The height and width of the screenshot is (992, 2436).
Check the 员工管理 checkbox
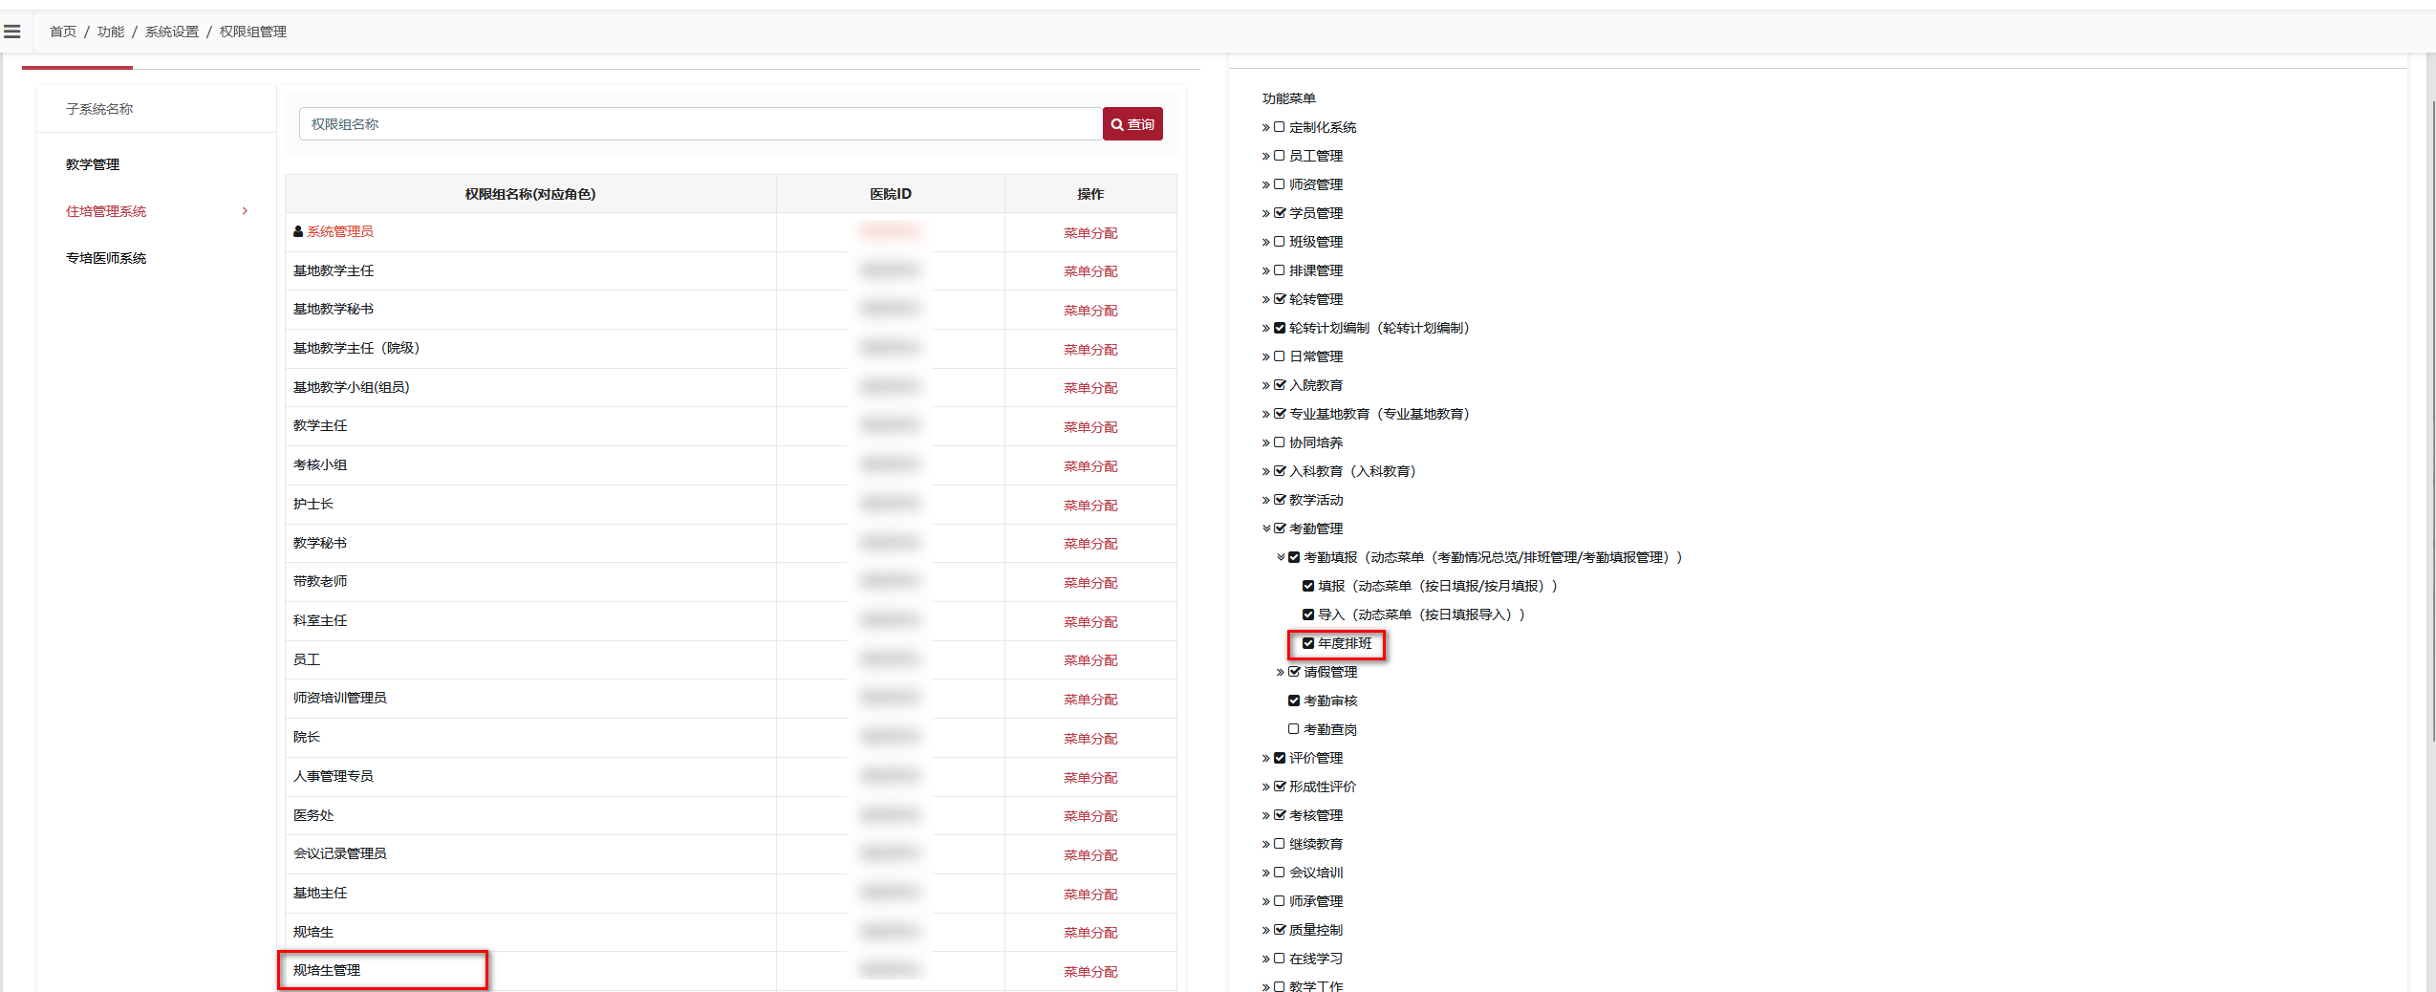point(1280,156)
